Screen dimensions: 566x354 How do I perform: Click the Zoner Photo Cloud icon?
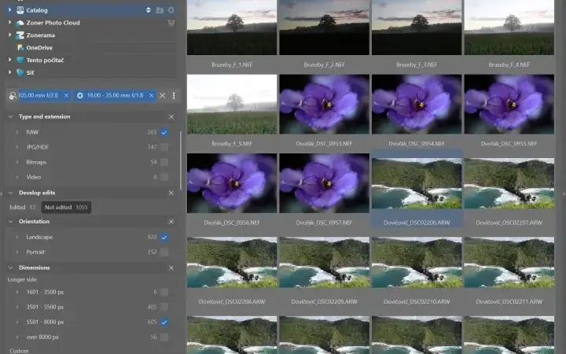tap(20, 23)
